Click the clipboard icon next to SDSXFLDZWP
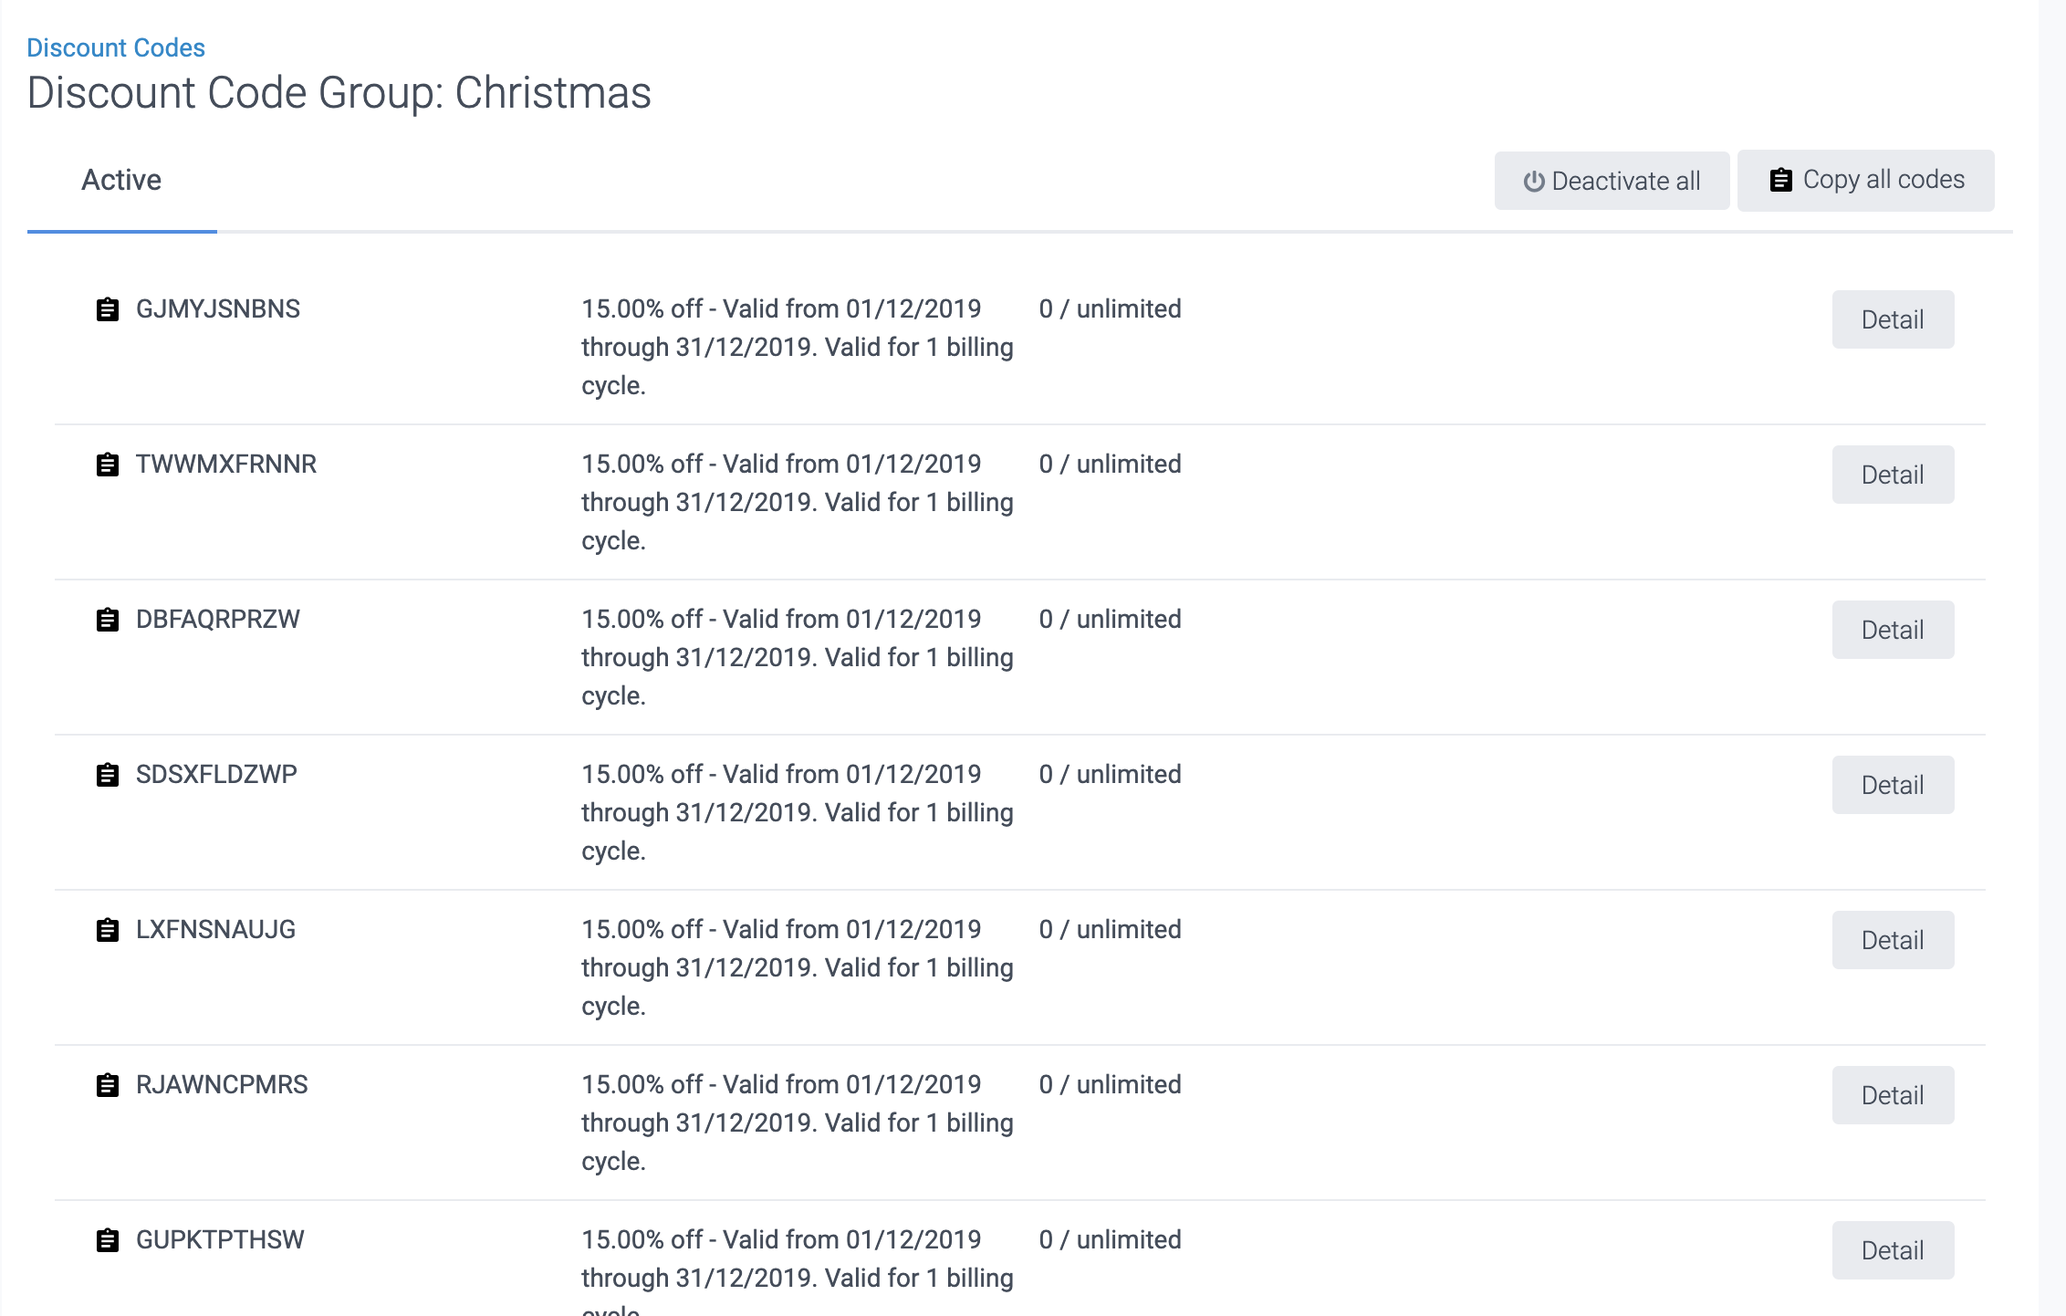Image resolution: width=2066 pixels, height=1316 pixels. coord(108,775)
